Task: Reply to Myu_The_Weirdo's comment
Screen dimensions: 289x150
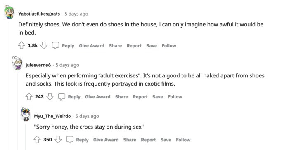Action: pos(83,140)
